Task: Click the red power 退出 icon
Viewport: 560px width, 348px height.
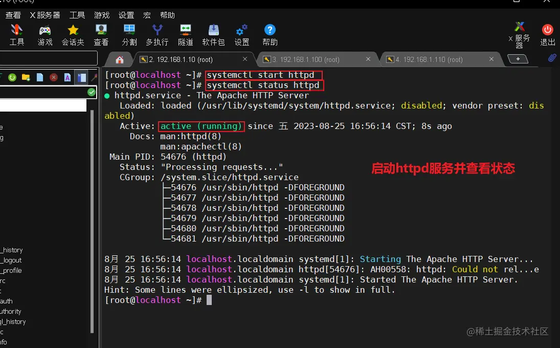Action: click(x=548, y=35)
